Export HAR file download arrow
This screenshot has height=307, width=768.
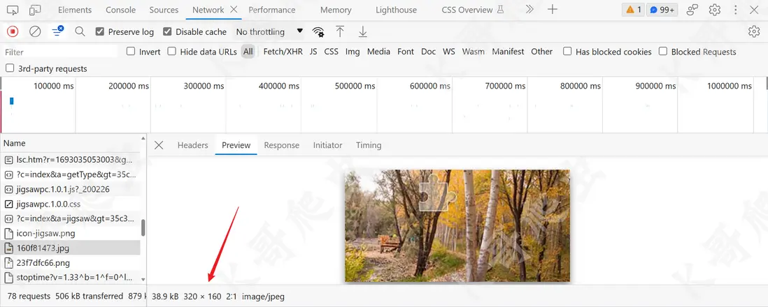click(362, 32)
